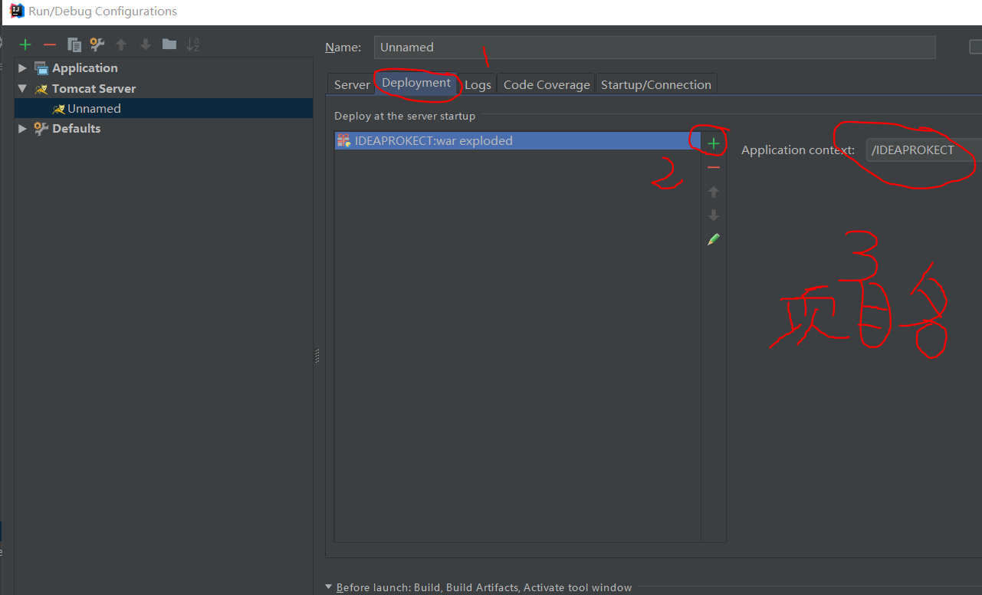
Task: Switch to Startup/Connection tab
Action: pos(656,84)
